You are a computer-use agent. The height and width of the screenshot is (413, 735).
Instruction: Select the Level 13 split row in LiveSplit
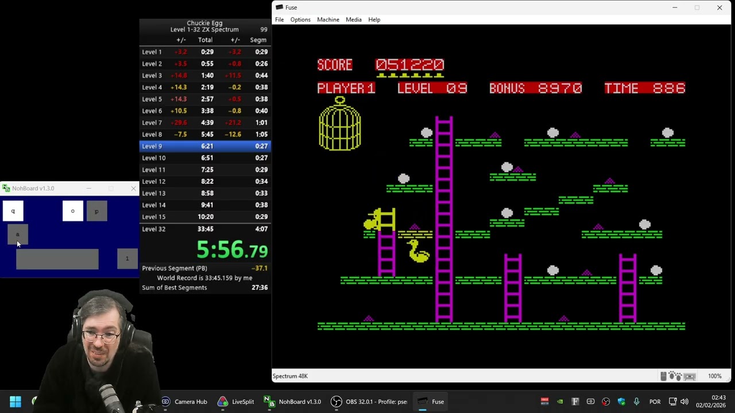(x=205, y=193)
